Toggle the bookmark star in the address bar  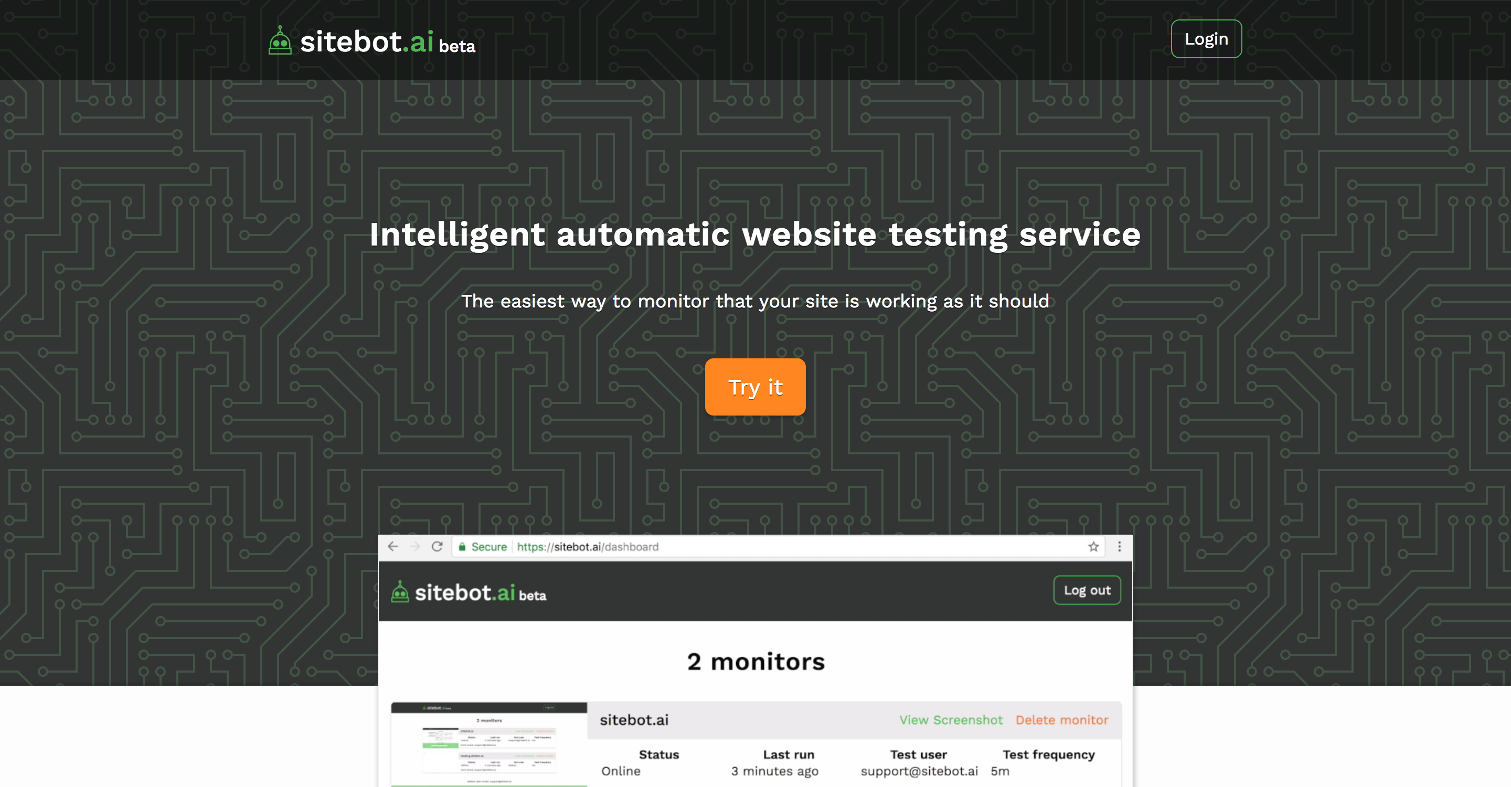[1093, 546]
